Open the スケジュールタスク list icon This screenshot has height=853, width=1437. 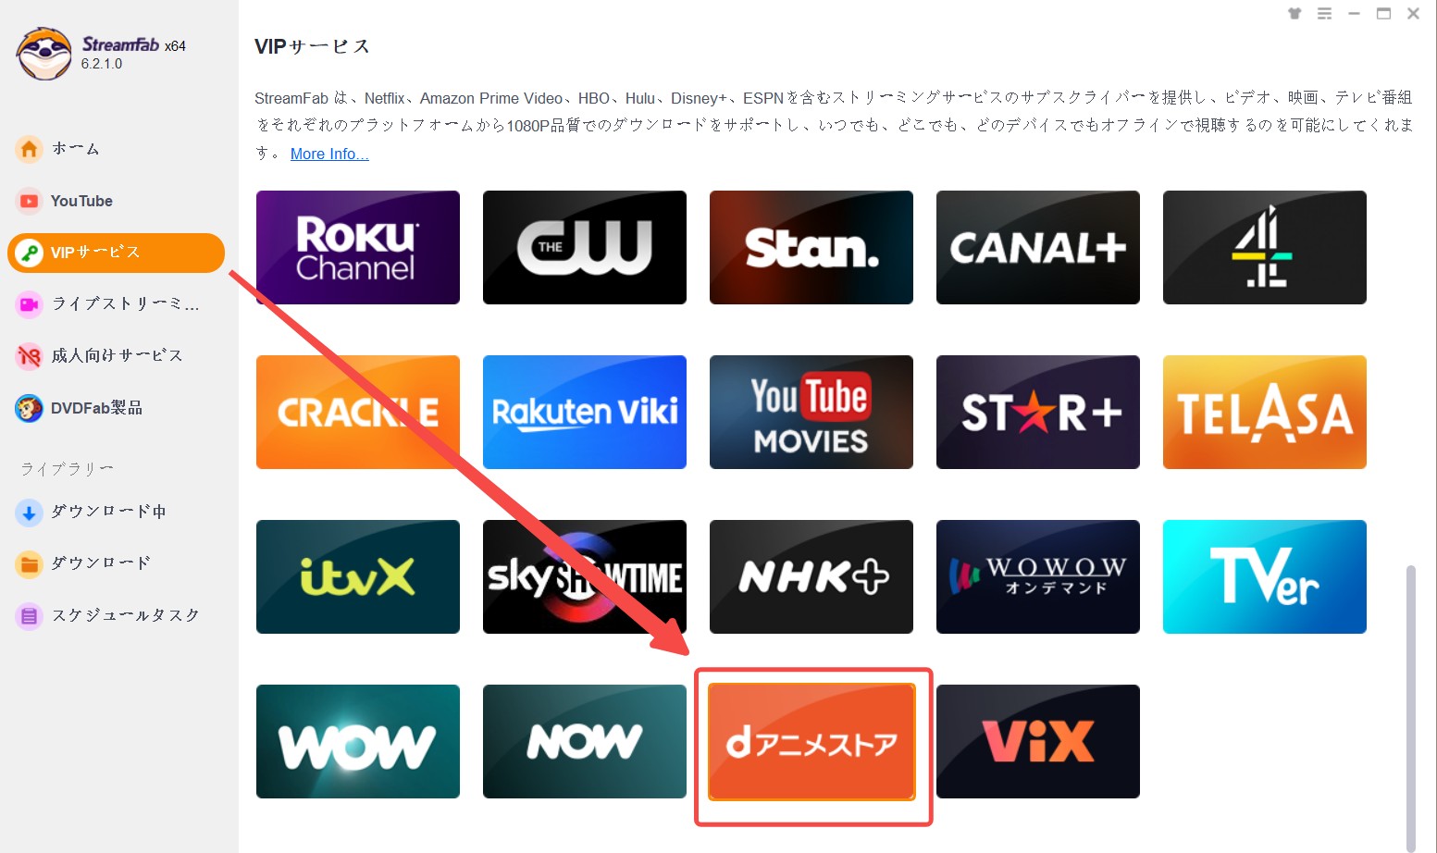(29, 615)
